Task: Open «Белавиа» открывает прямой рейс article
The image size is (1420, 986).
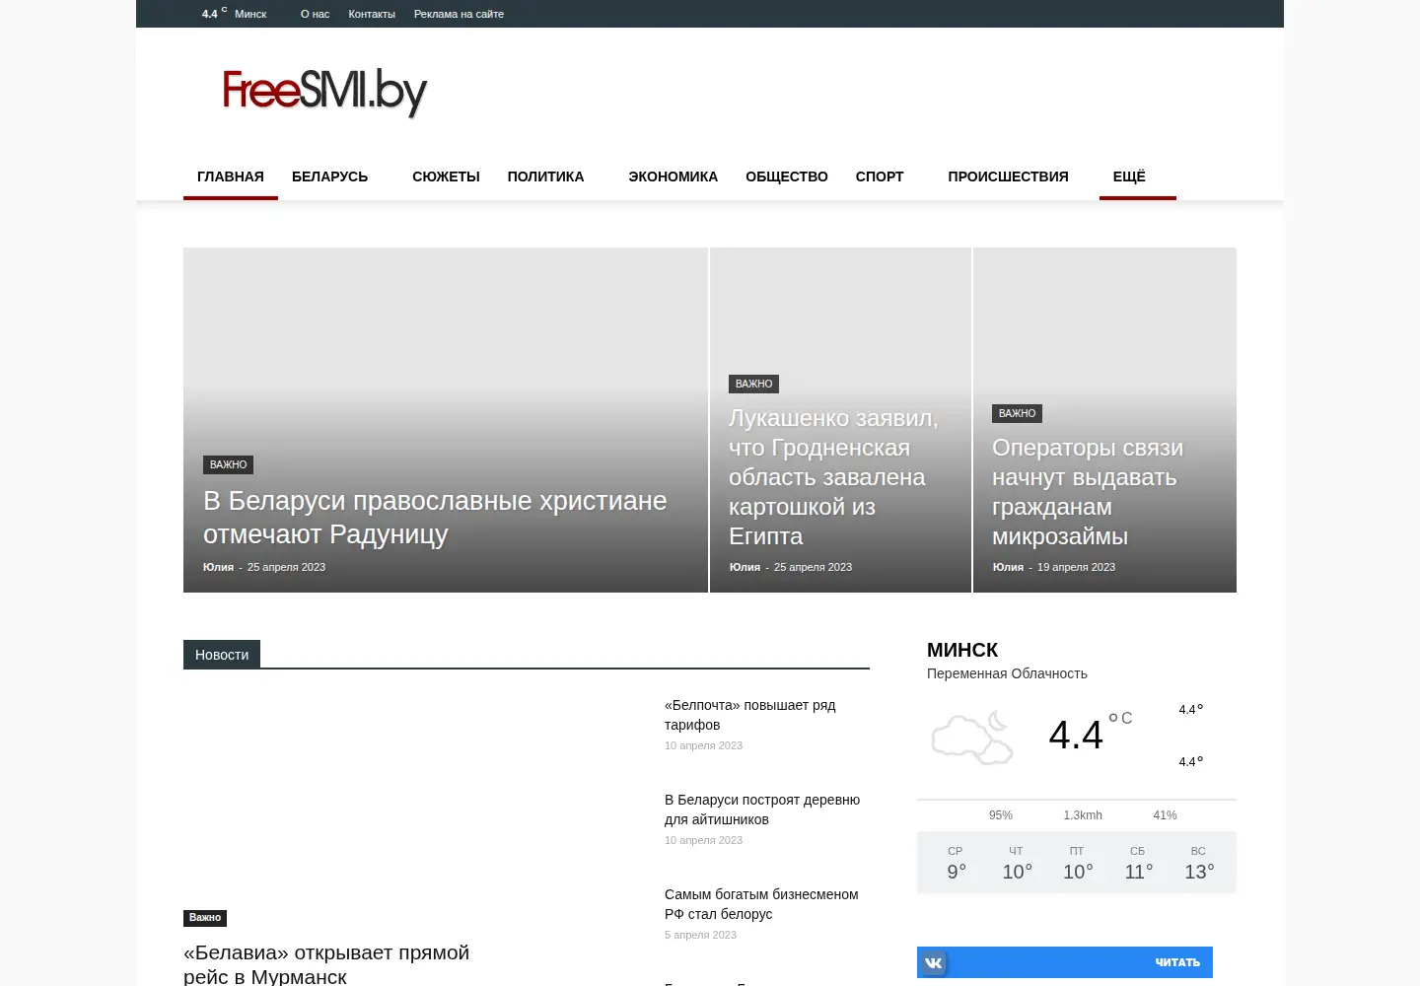Action: click(x=326, y=964)
